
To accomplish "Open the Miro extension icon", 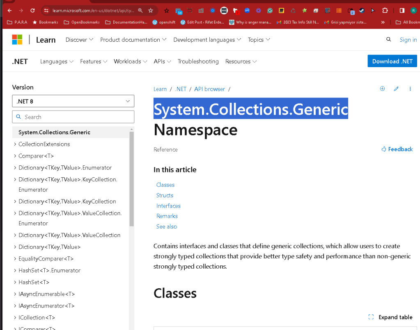I will (281, 10).
